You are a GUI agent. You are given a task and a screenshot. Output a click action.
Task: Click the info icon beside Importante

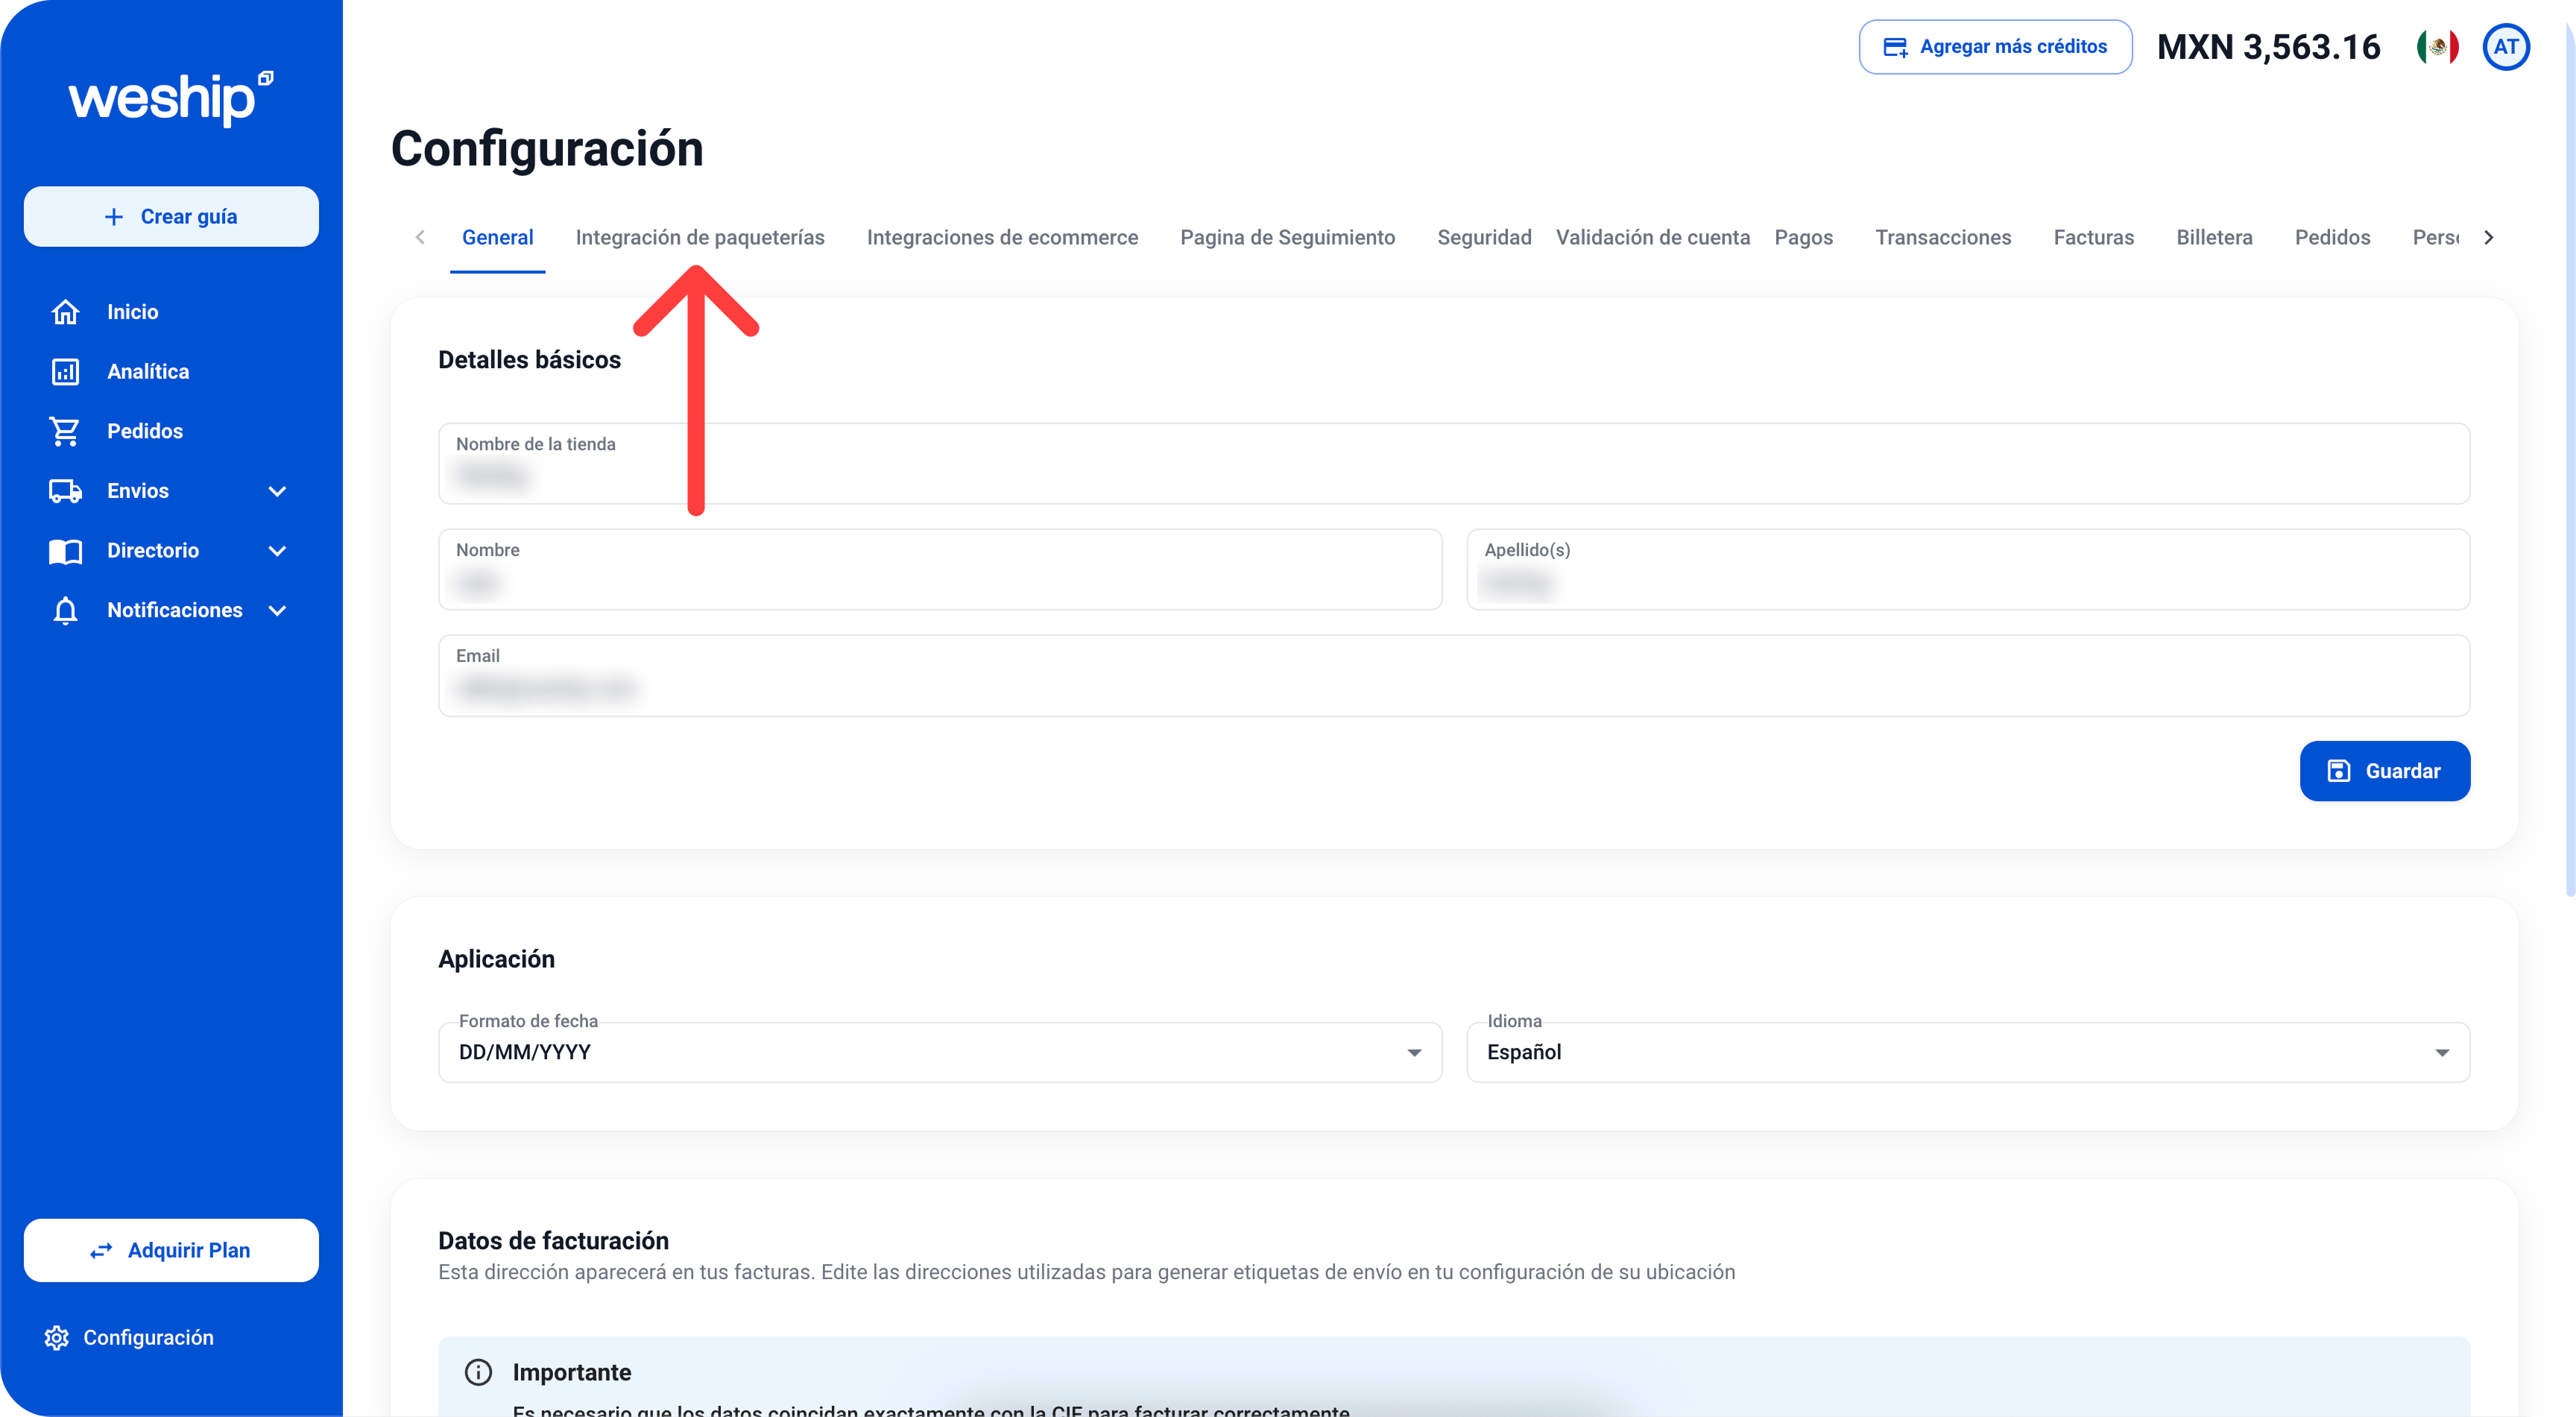coord(478,1372)
